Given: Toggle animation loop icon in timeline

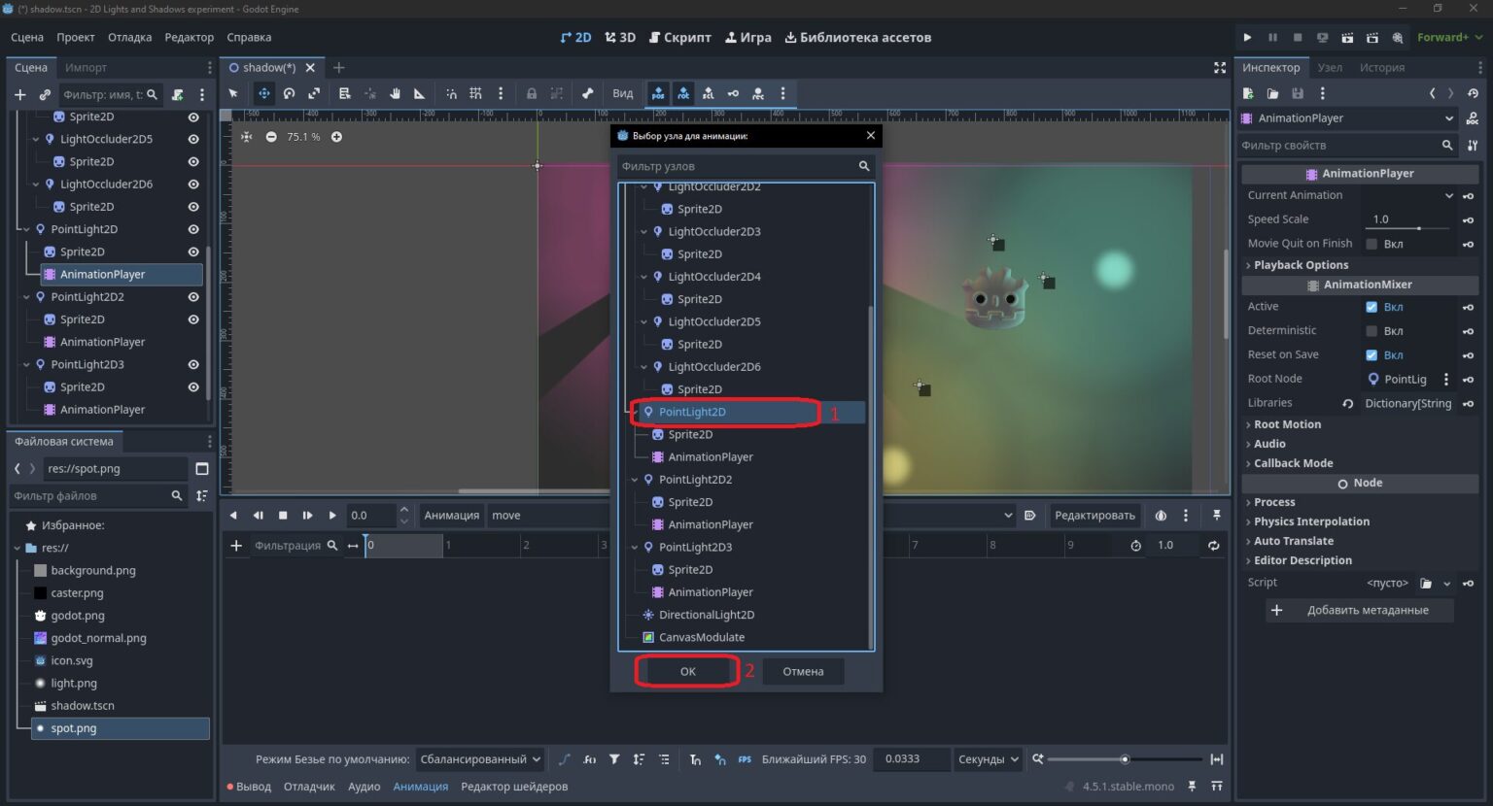Looking at the screenshot, I should pos(1213,546).
